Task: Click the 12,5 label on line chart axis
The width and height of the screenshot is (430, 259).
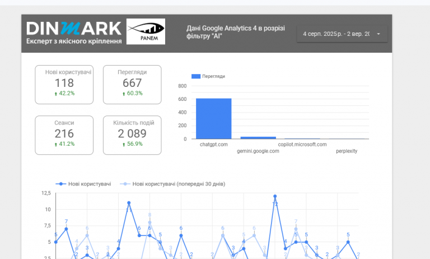Action: click(46, 193)
